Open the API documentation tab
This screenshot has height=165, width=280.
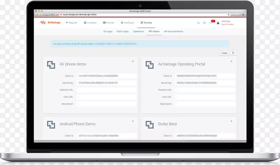pos(174,32)
